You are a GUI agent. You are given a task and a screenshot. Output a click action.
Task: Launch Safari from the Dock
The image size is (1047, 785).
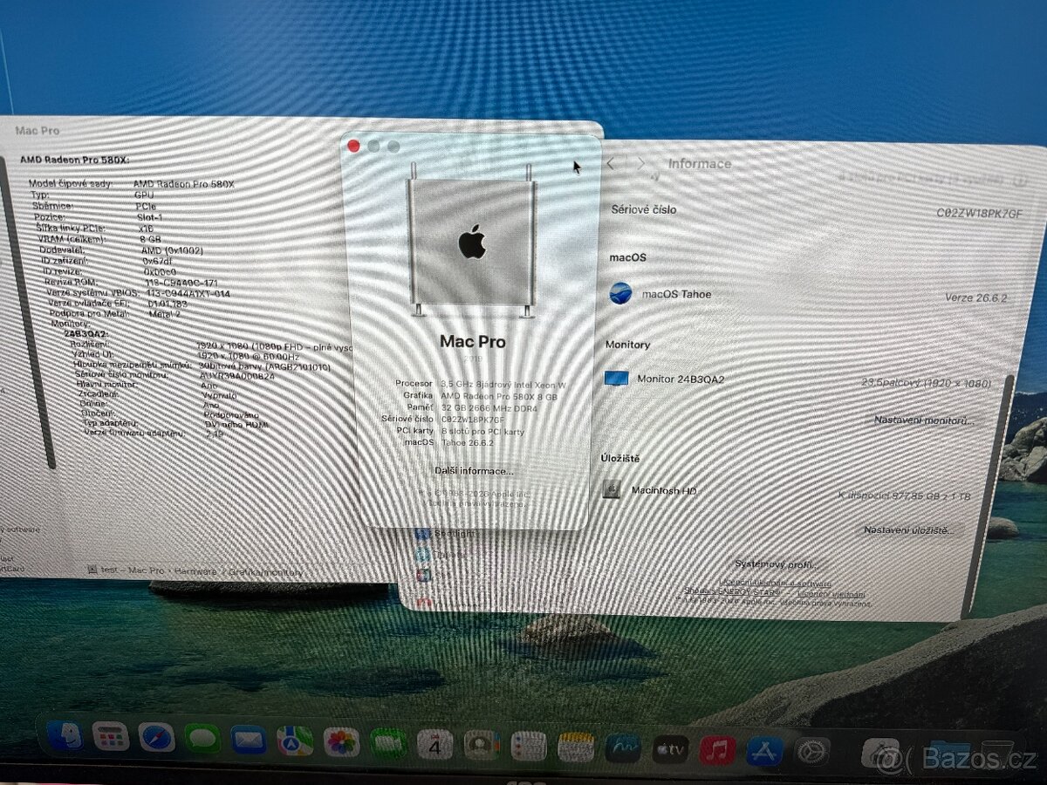156,738
